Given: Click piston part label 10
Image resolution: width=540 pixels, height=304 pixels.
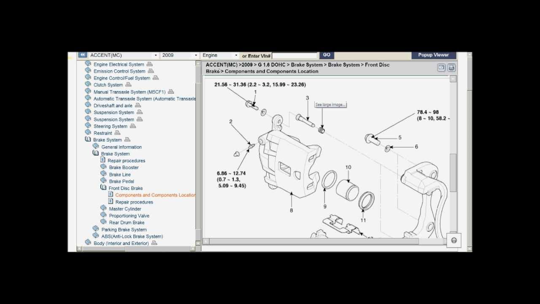Looking at the screenshot, I should 348,168.
